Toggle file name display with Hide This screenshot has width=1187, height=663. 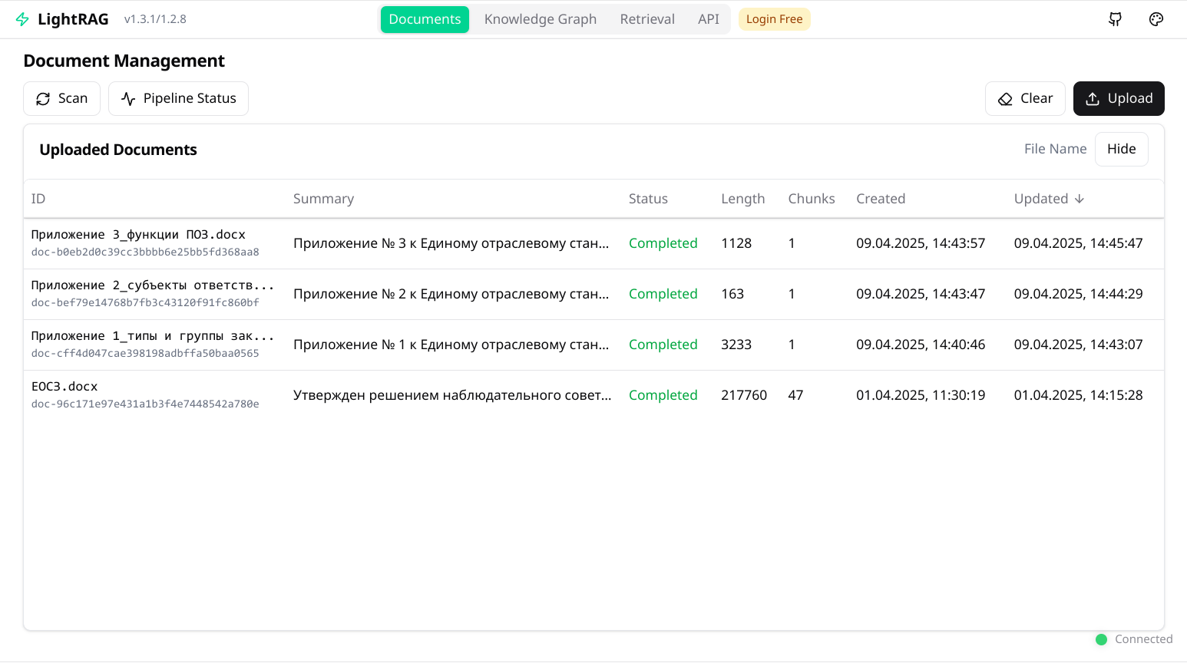(1121, 149)
